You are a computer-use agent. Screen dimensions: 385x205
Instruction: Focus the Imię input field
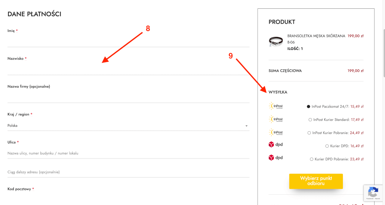pyautogui.click(x=128, y=41)
